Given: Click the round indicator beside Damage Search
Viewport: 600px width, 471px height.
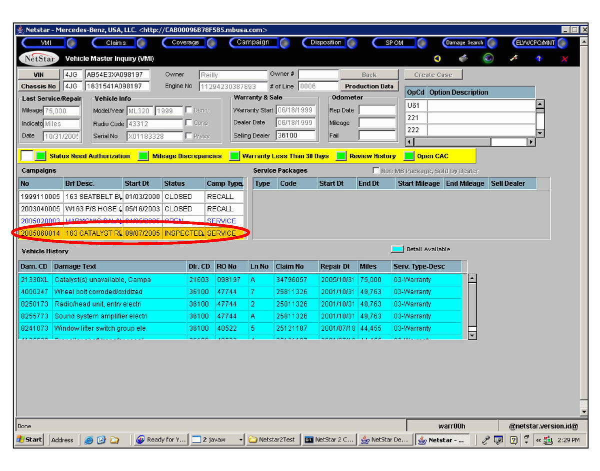Looking at the screenshot, I should click(492, 43).
